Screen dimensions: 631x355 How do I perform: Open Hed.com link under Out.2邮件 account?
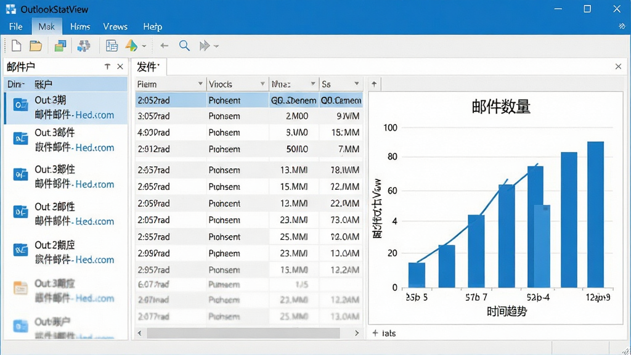[x=94, y=221]
